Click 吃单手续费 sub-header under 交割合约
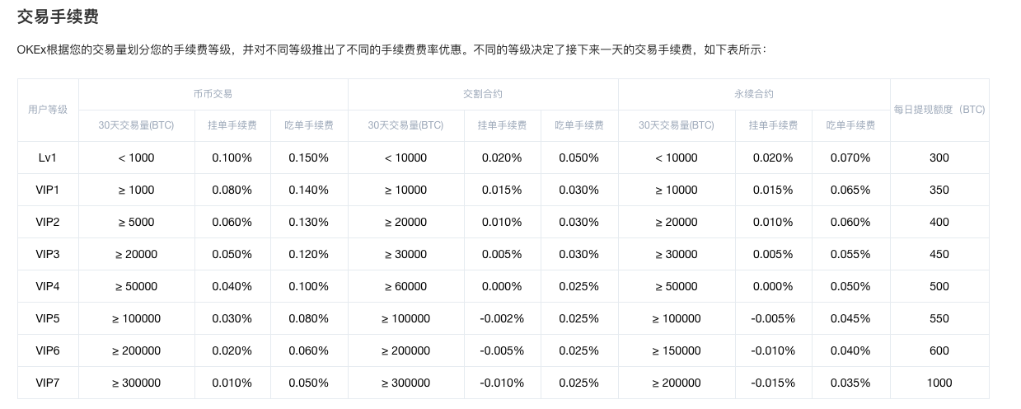The width and height of the screenshot is (1021, 409). click(579, 125)
